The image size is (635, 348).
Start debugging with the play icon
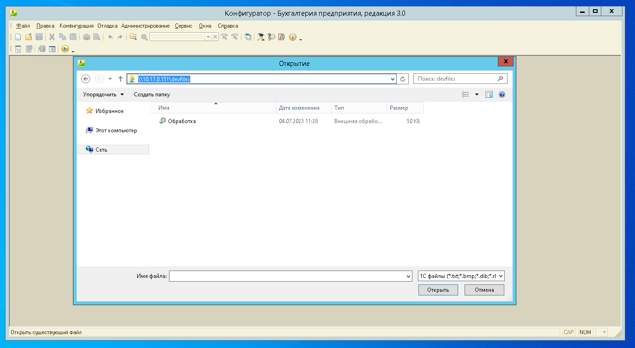point(65,49)
